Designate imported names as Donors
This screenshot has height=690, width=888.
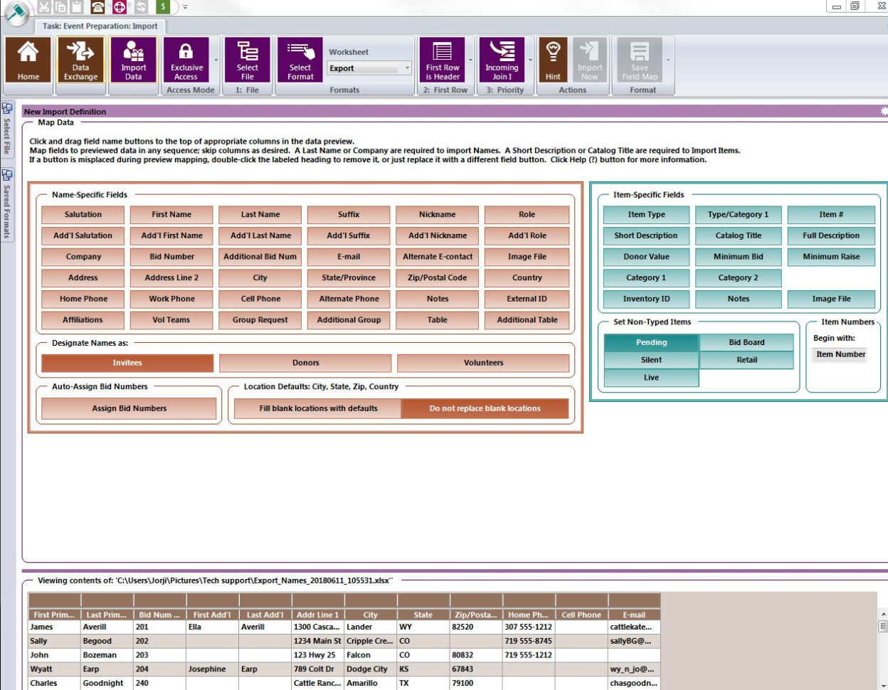pos(305,363)
